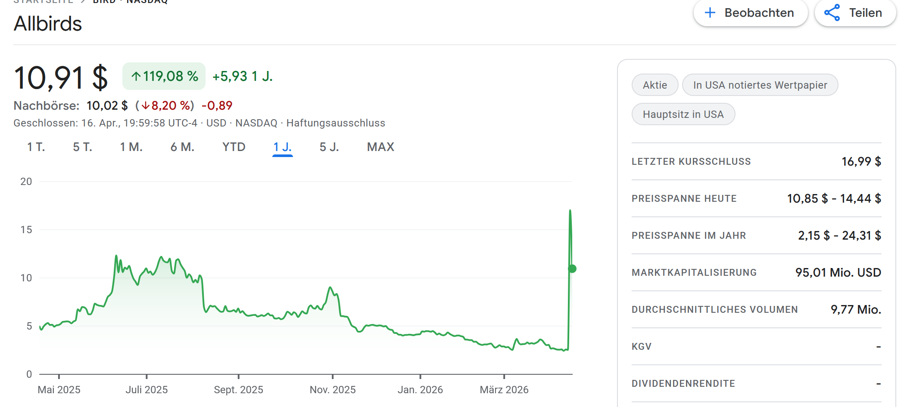Click the Letzter Kursschluss label

tap(691, 162)
